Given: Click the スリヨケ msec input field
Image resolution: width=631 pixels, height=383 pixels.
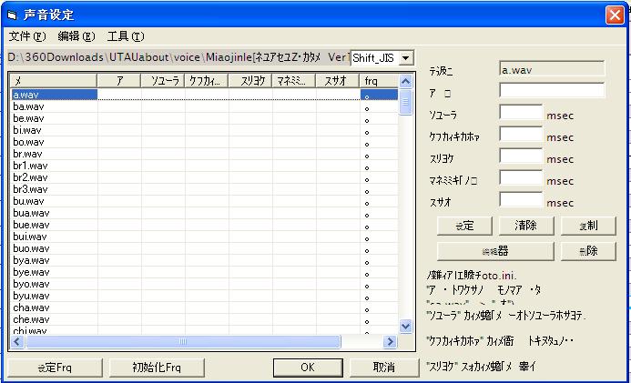Looking at the screenshot, I should coord(521,156).
